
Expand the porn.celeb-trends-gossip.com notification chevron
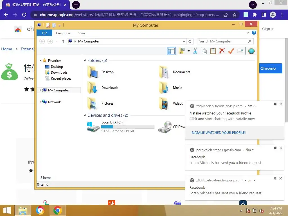(x=253, y=150)
